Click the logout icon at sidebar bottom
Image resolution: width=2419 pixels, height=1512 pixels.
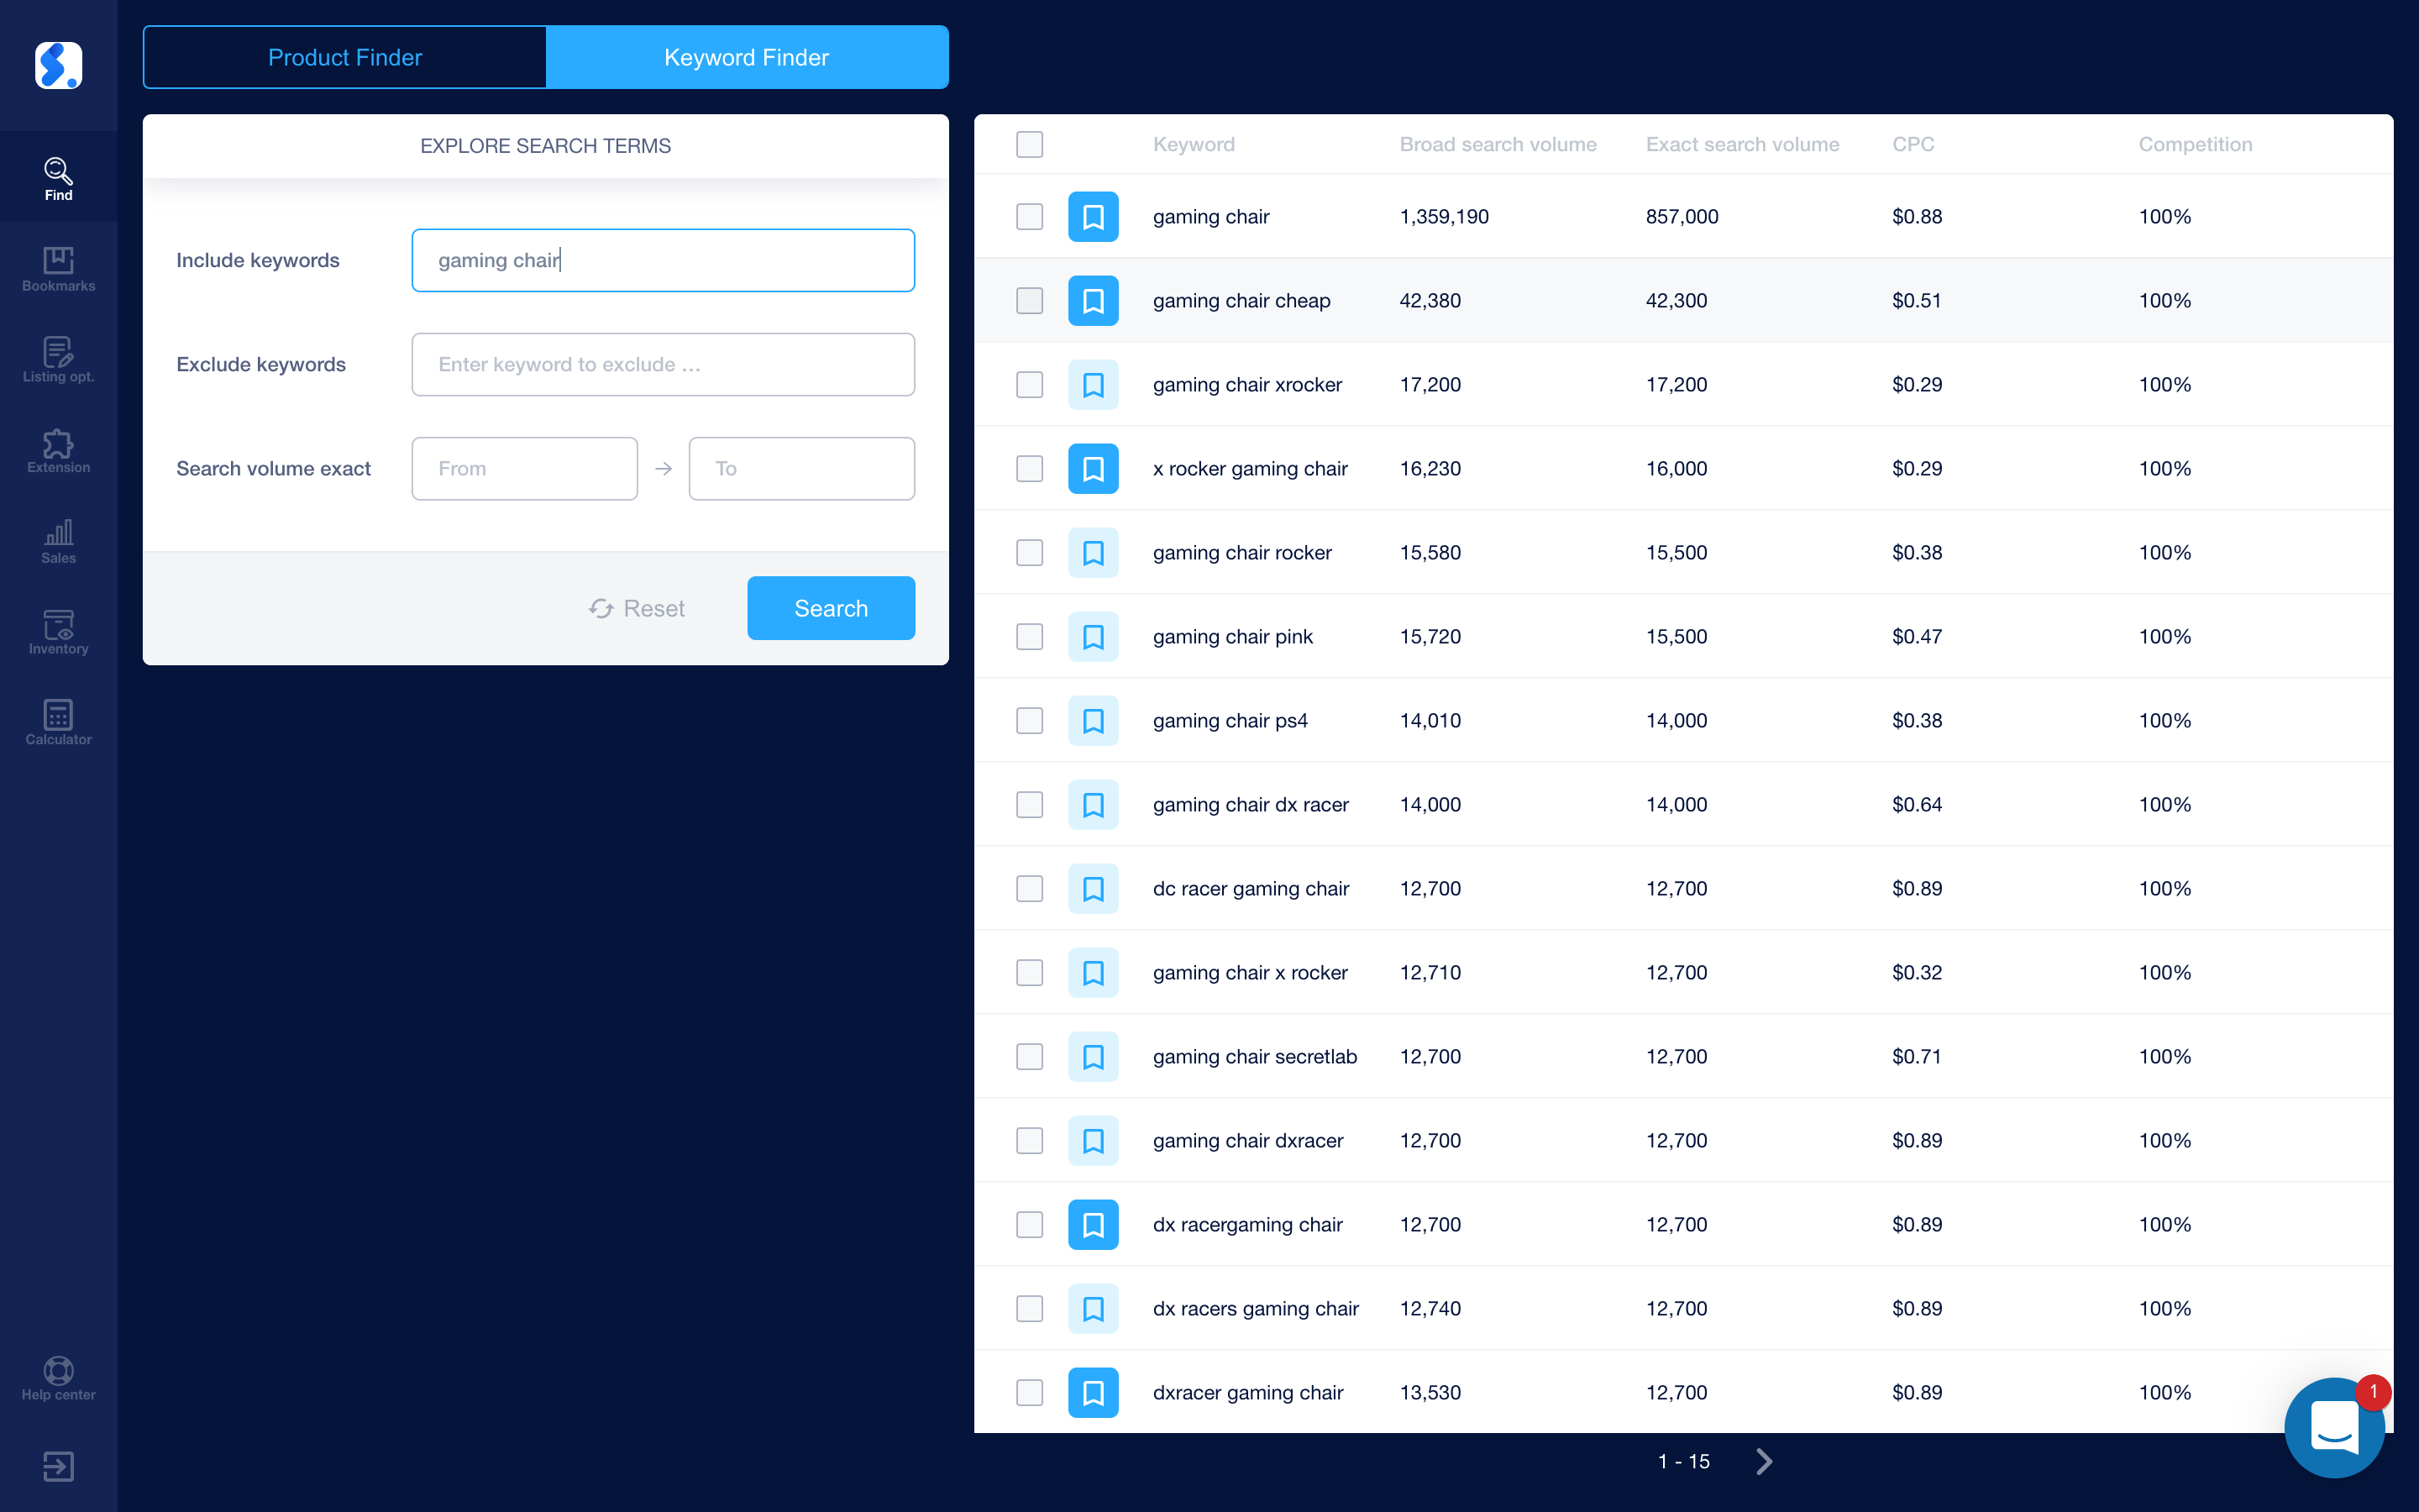pos(58,1466)
